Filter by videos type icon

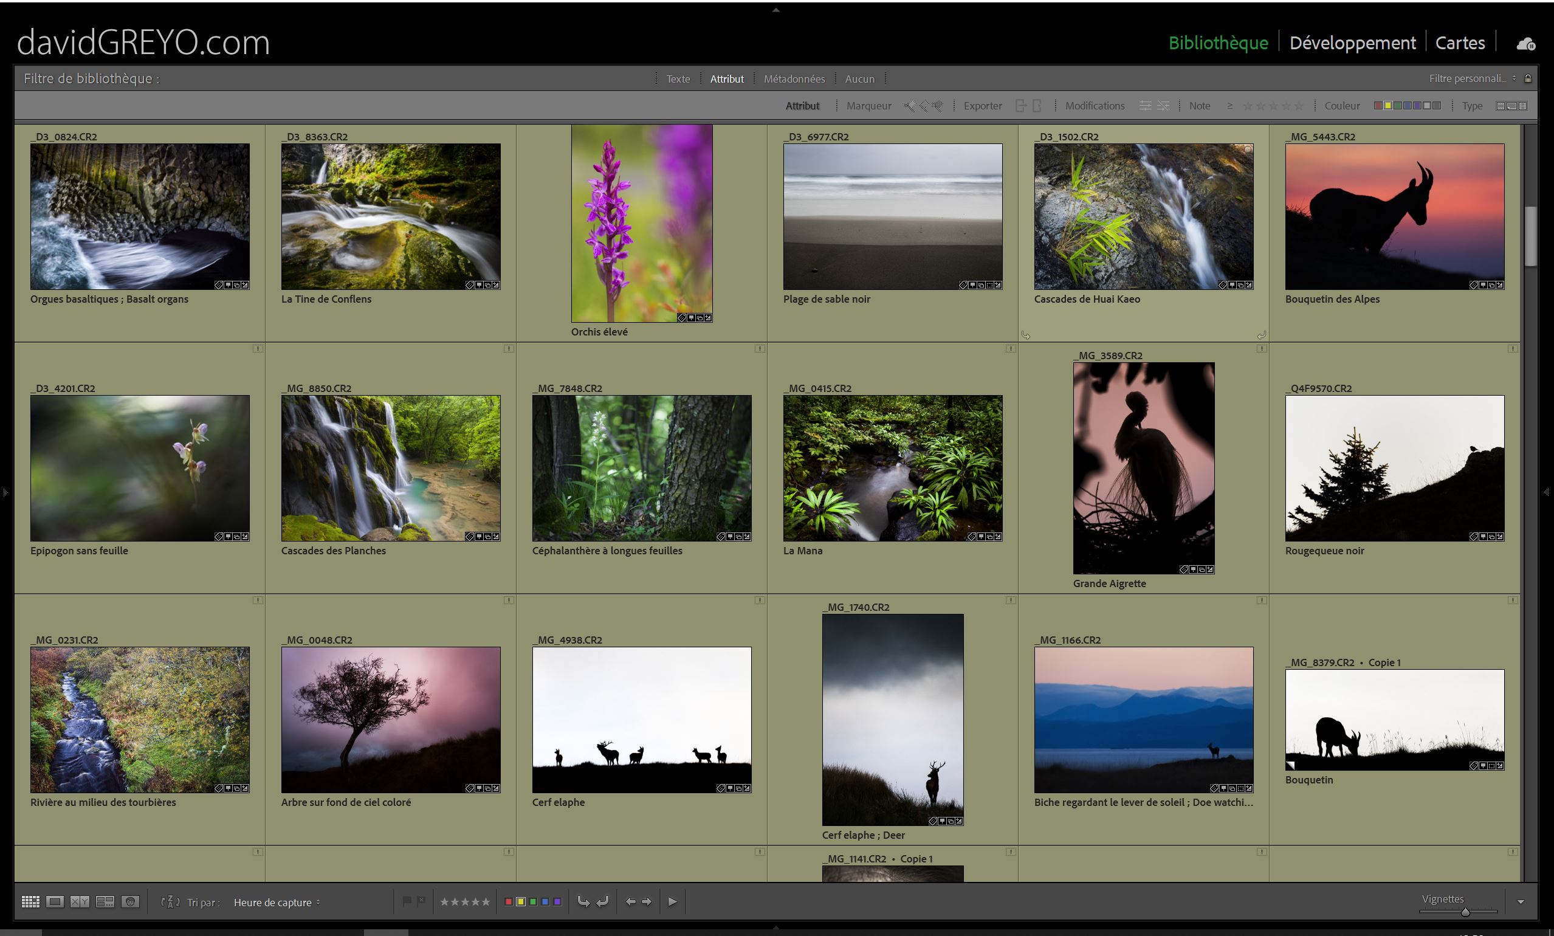click(1522, 106)
